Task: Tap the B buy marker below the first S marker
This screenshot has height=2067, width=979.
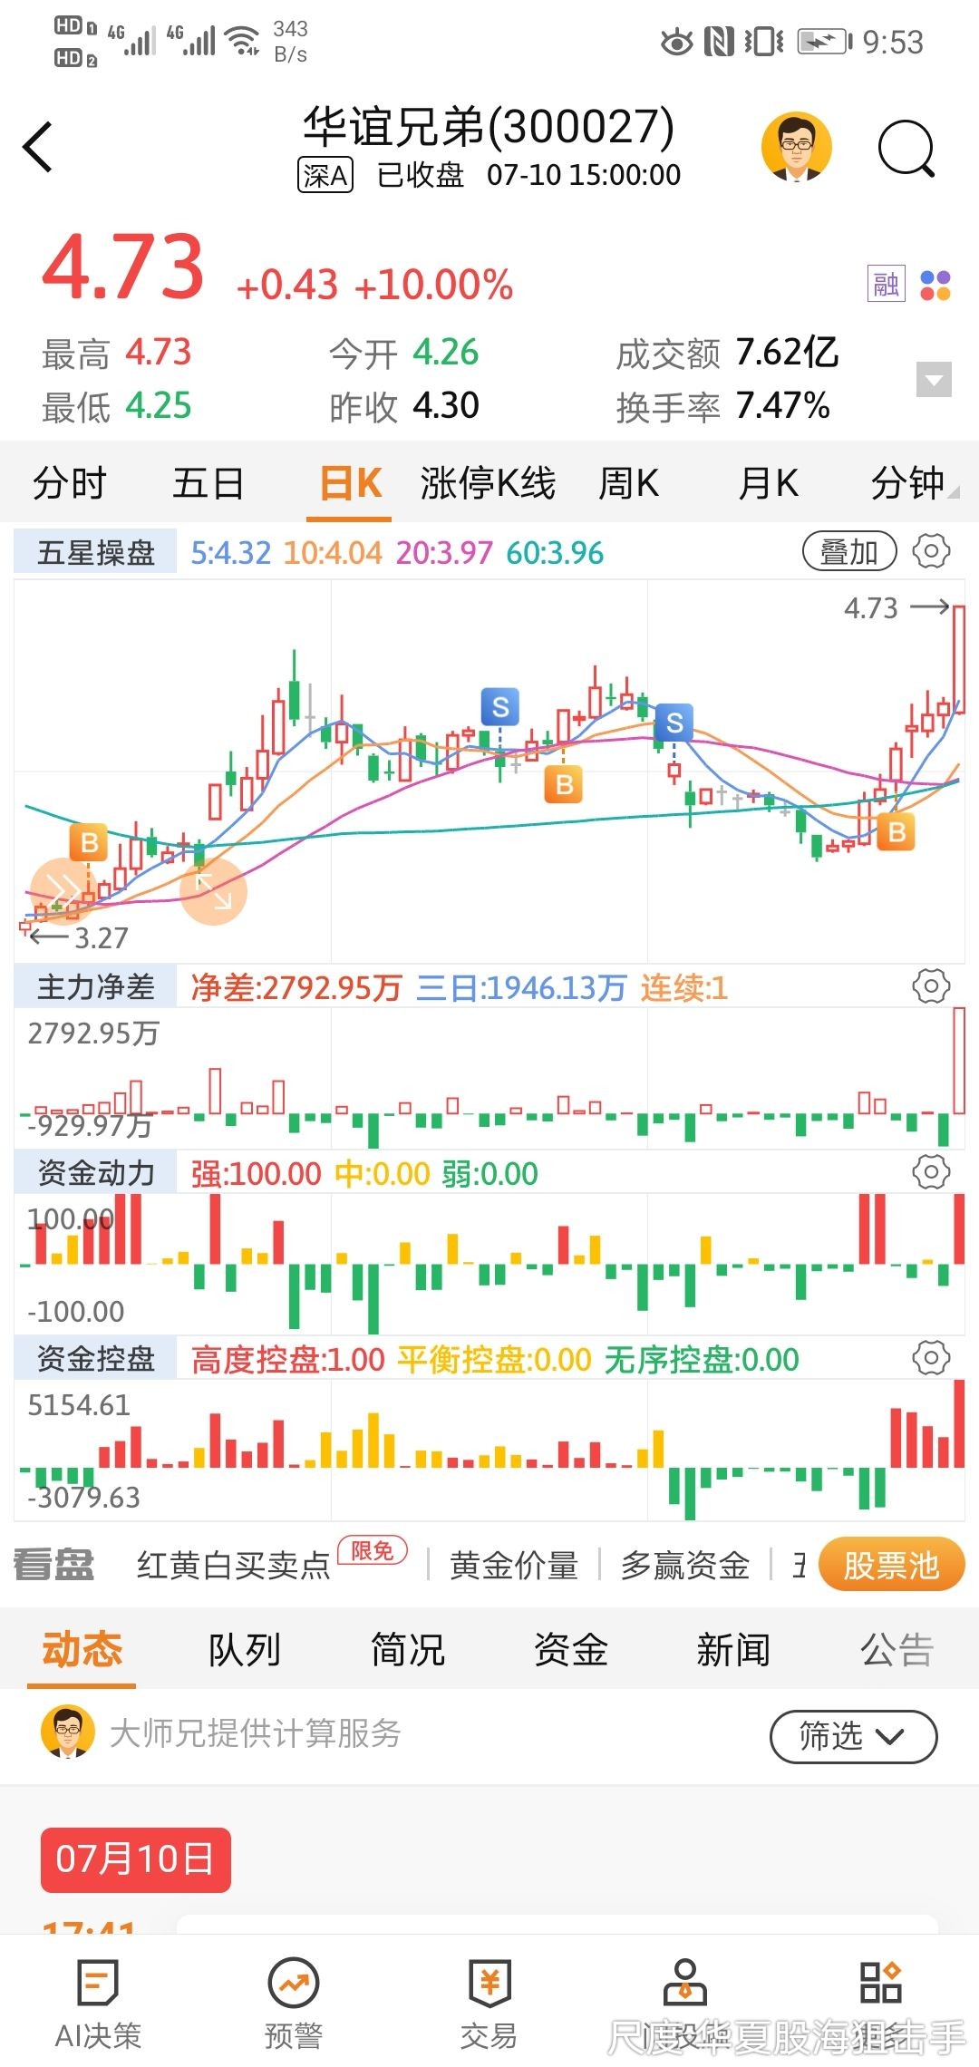Action: coord(564,785)
